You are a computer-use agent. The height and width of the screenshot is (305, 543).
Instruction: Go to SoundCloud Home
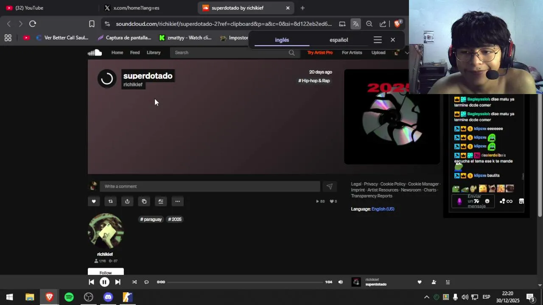[x=117, y=53]
